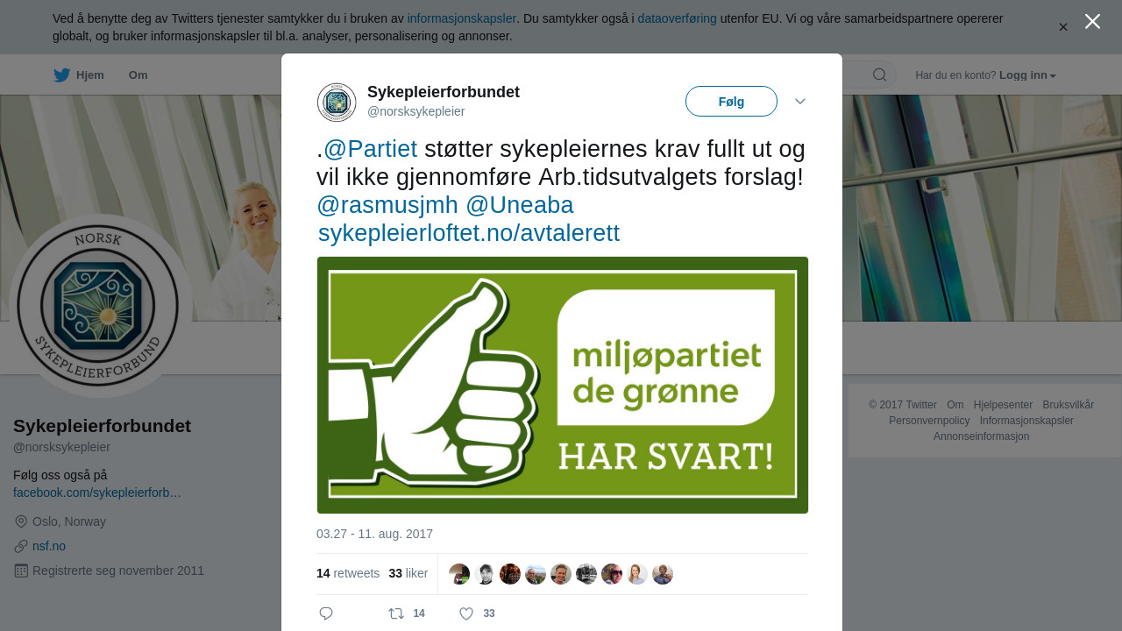Open the miljøpartiet de grønne image
1122x631 pixels.
[x=563, y=385]
